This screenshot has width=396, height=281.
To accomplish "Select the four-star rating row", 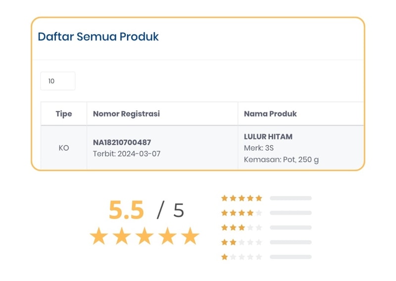I will tap(242, 213).
